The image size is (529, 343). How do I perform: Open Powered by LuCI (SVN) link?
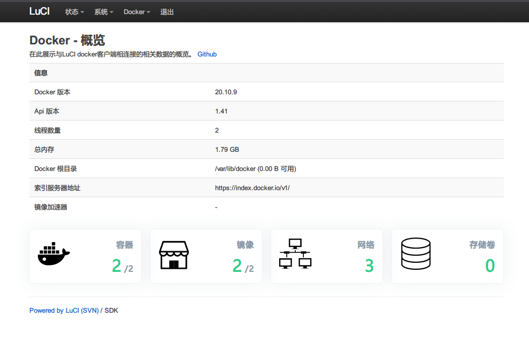(x=64, y=311)
